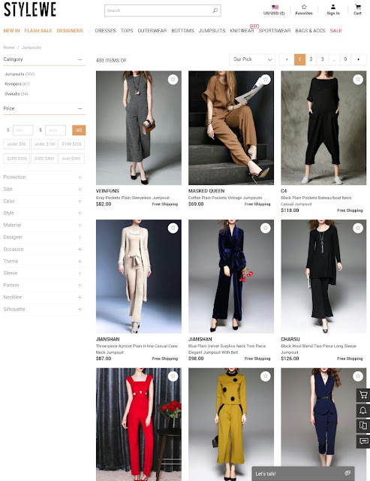Open the Outerwear menu
Image resolution: width=370 pixels, height=481 pixels.
[x=152, y=31]
